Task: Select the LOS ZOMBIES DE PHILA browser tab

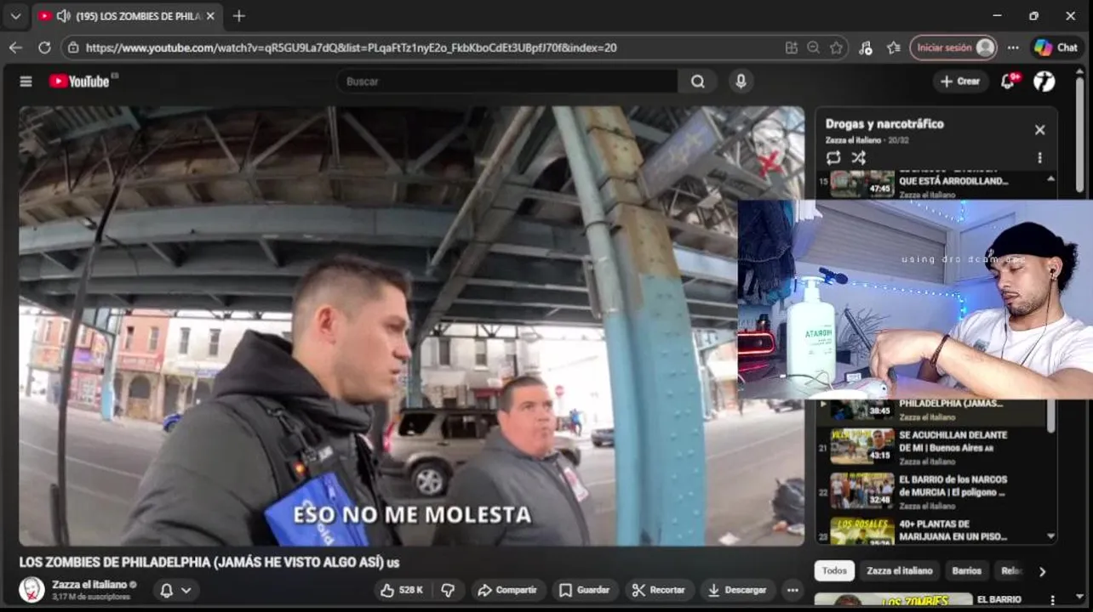Action: point(128,16)
